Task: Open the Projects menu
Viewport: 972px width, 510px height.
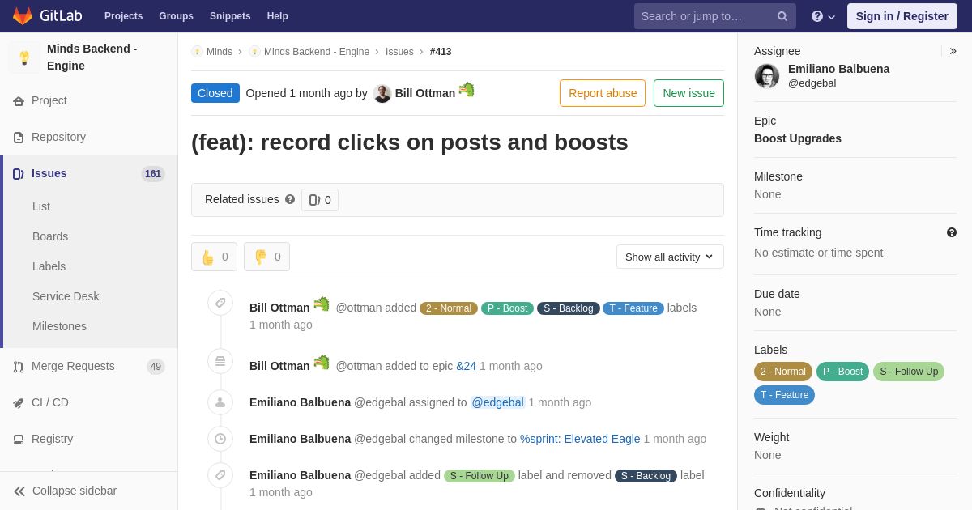Action: [123, 16]
